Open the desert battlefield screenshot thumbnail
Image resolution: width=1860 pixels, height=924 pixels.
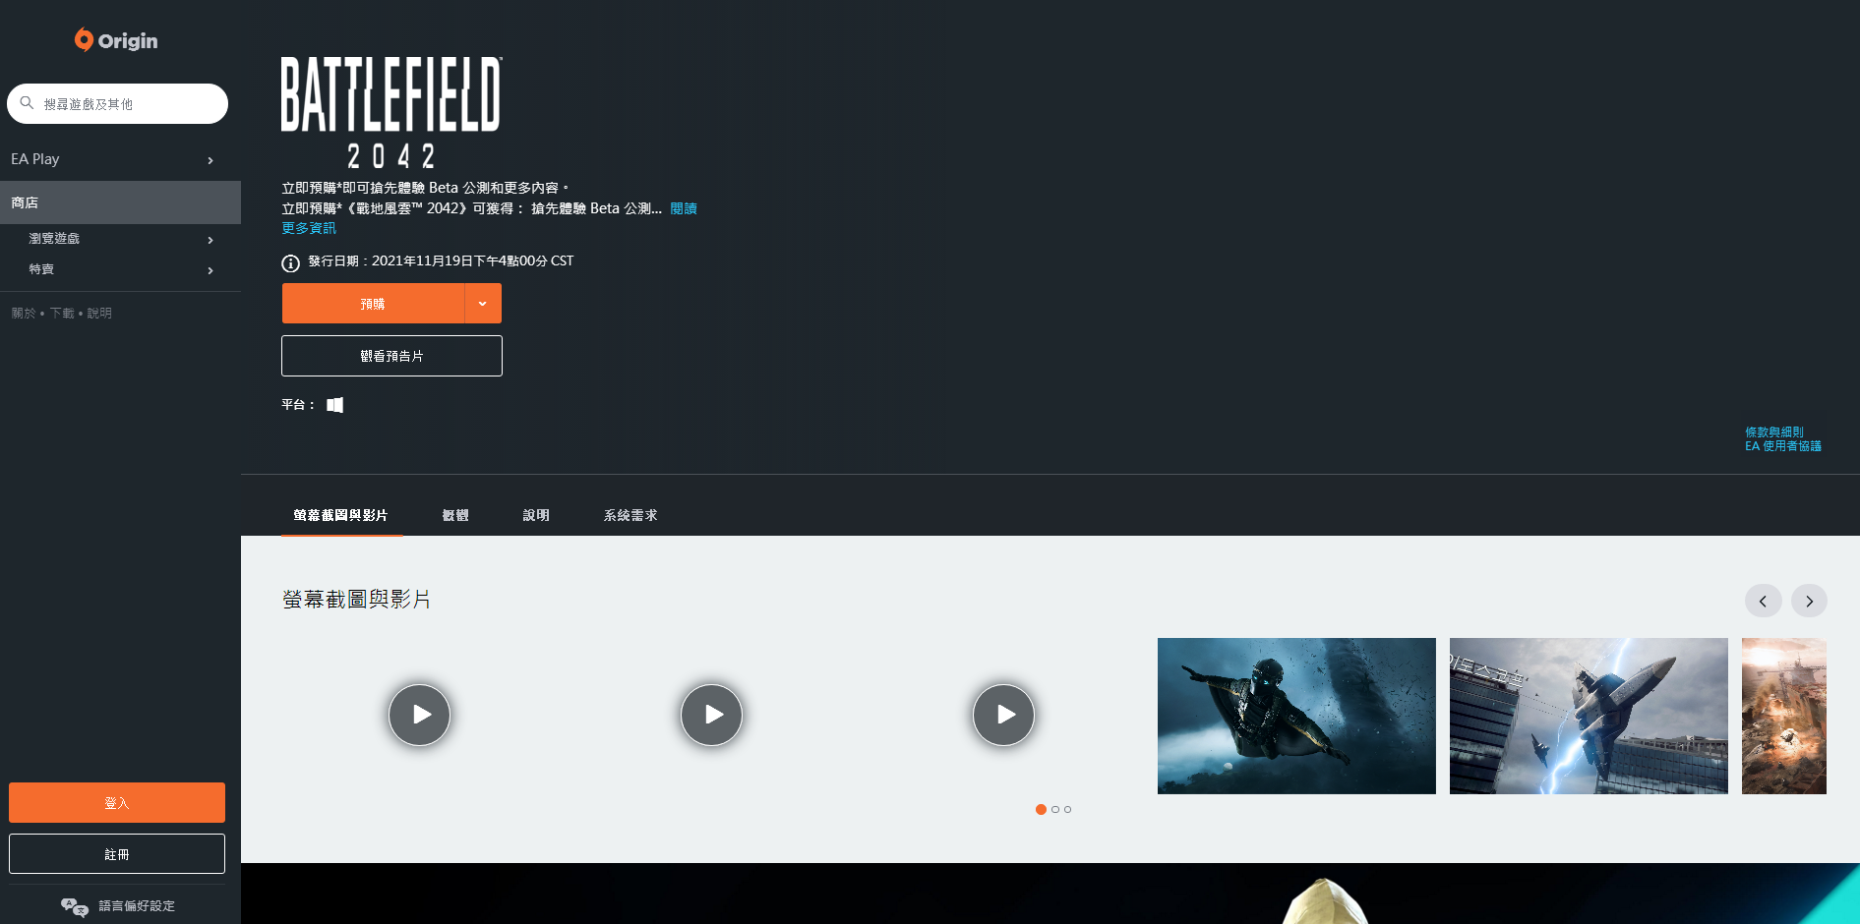point(1784,716)
